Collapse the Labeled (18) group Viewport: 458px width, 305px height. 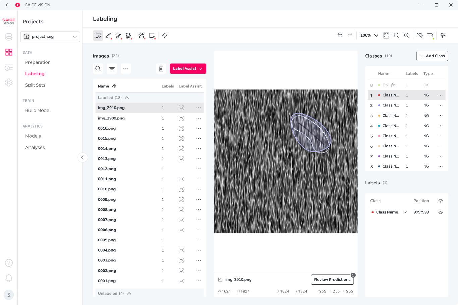(127, 98)
